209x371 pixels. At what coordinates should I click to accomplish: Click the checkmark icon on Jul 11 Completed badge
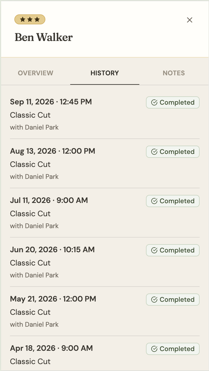coord(154,201)
